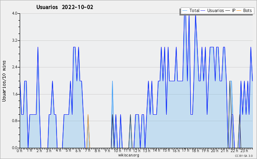Click the 'wikiscan.org' label below chart
Screen dimensions: 257x159
(128, 155)
